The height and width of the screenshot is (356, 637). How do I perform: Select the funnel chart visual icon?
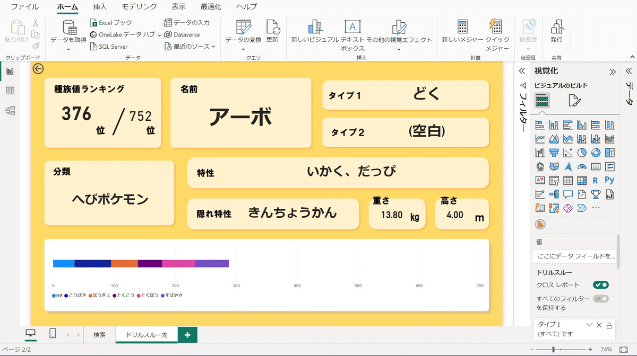tap(554, 153)
